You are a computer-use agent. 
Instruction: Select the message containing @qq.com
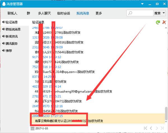[65, 72]
